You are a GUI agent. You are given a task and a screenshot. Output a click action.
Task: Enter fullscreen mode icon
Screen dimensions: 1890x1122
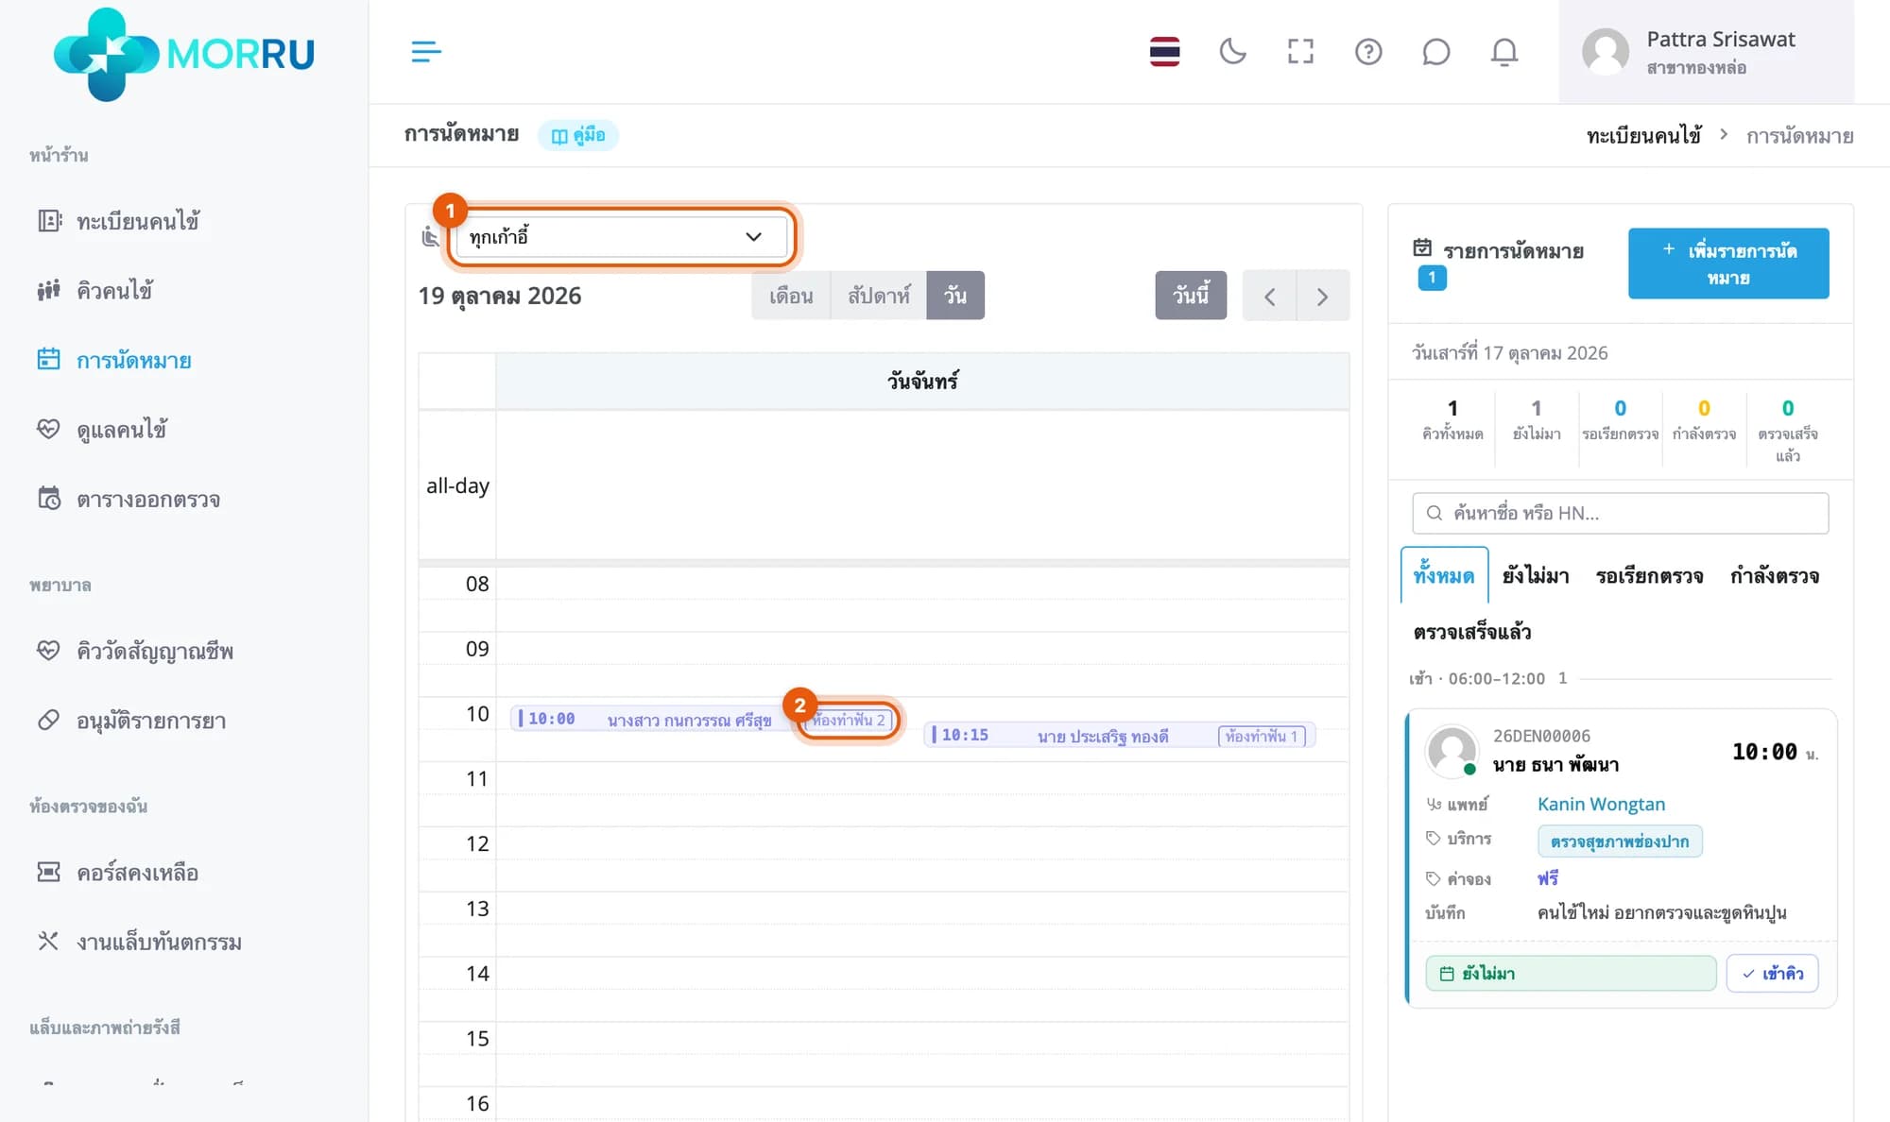click(1300, 51)
